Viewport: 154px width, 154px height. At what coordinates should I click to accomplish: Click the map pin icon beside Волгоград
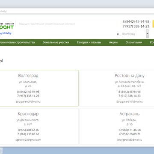pos(118,34)
